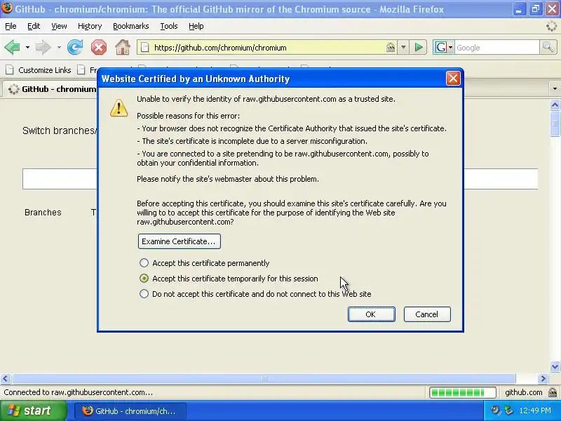Click the page icon in the address bar
561x421 pixels.
tap(144, 47)
